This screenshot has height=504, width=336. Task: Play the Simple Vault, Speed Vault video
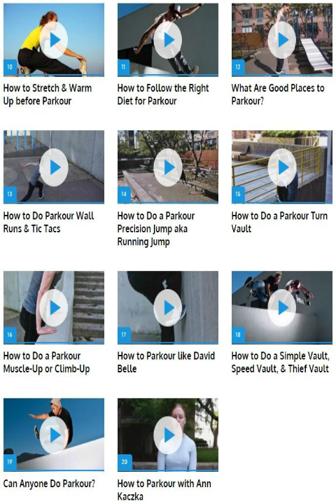click(282, 307)
